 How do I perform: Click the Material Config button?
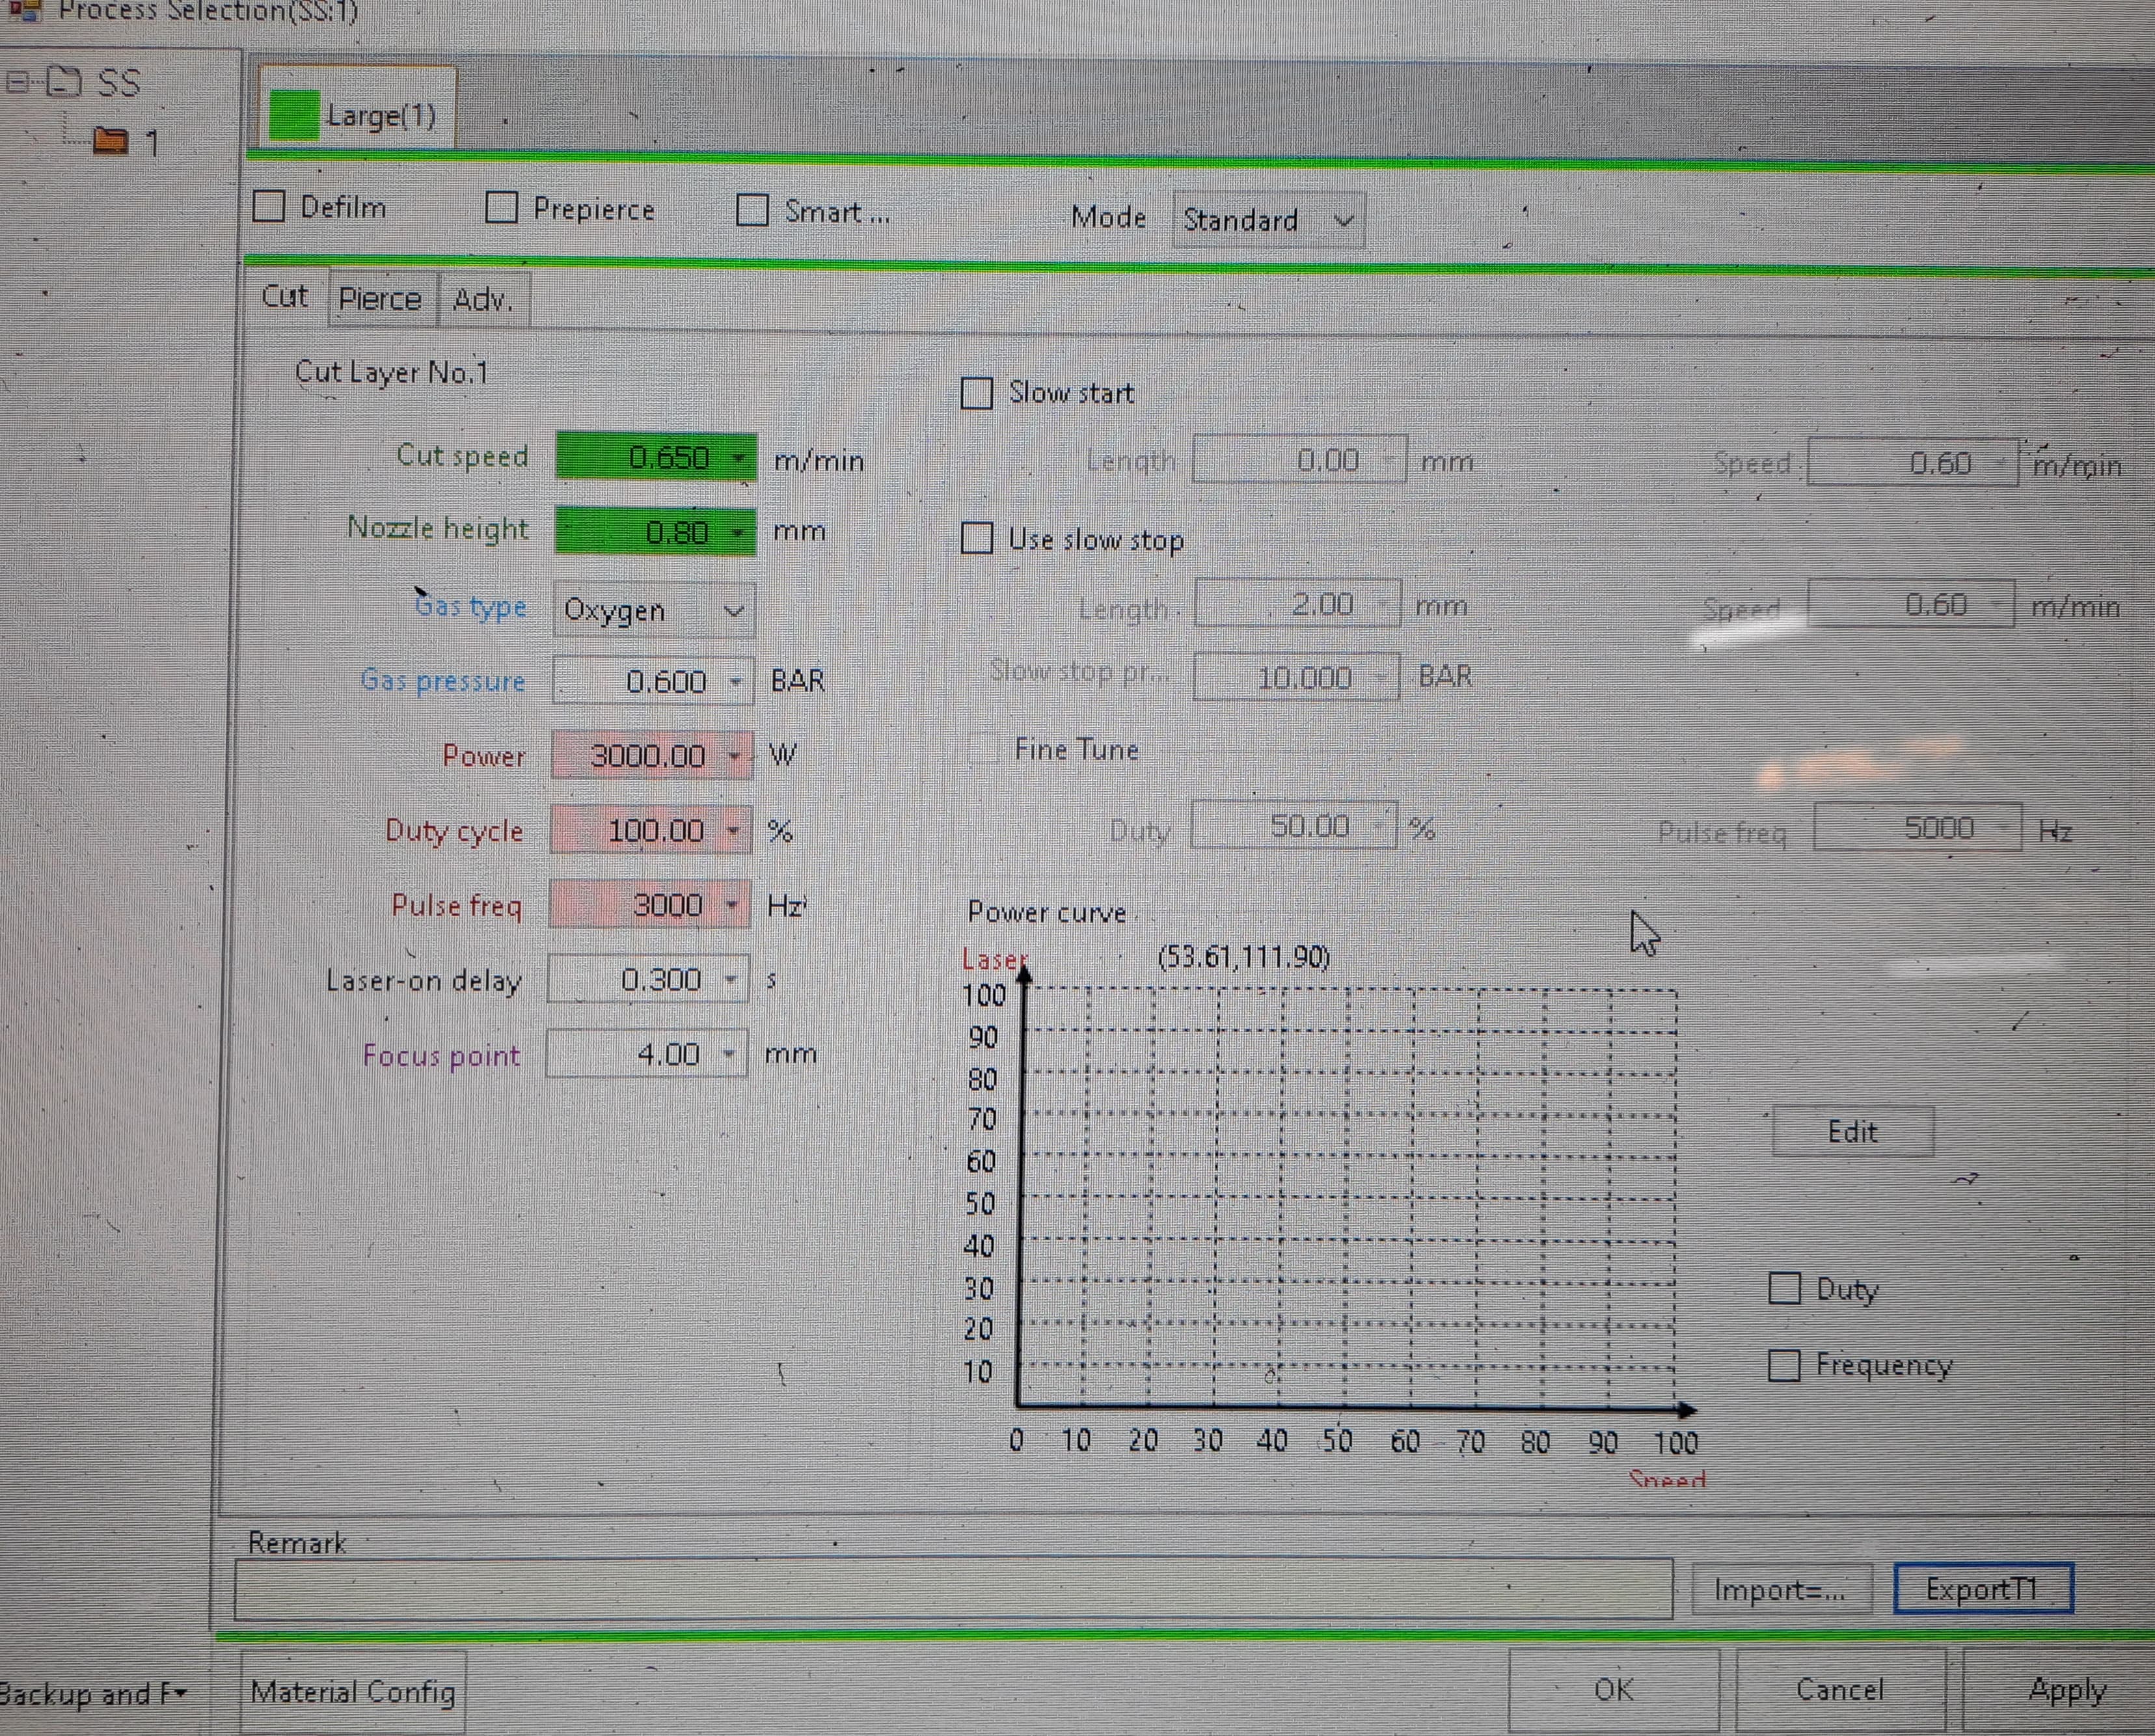pyautogui.click(x=353, y=1691)
